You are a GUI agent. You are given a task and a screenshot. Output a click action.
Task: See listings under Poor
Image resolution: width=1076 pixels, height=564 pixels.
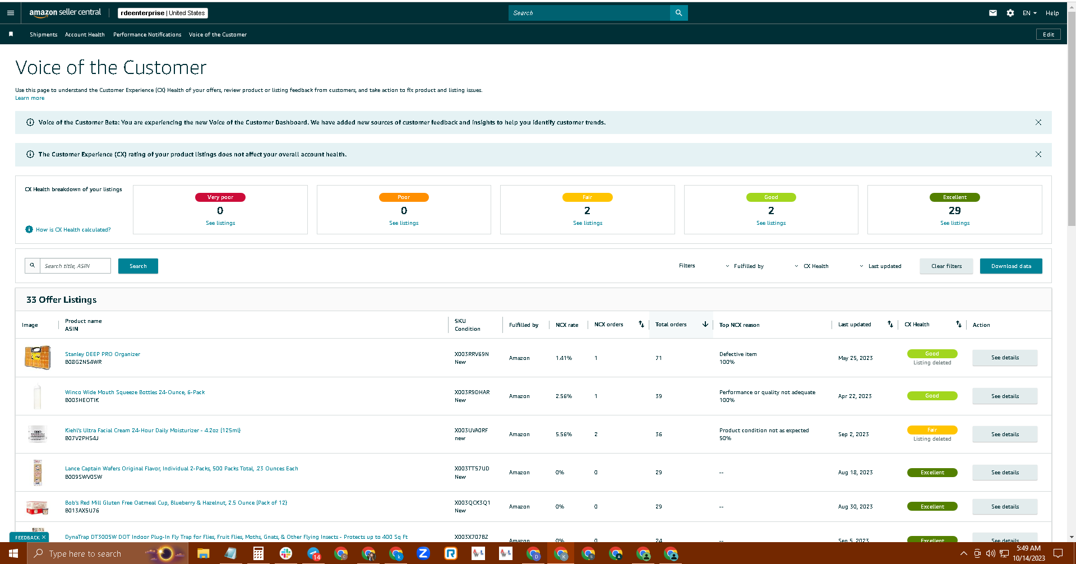pos(404,223)
